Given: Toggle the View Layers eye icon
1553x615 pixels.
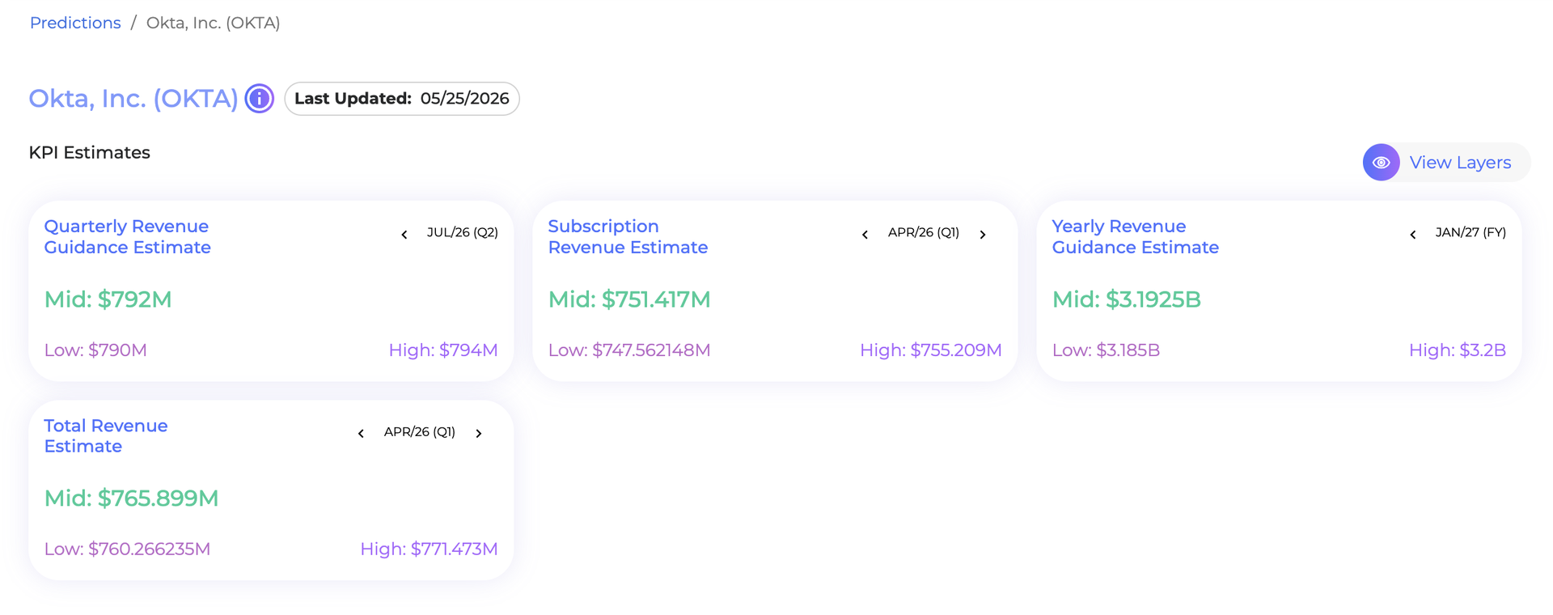Looking at the screenshot, I should click(x=1381, y=163).
